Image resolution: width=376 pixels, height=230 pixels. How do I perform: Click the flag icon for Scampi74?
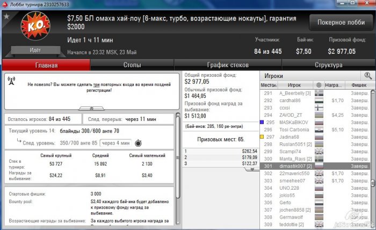[x=319, y=152]
